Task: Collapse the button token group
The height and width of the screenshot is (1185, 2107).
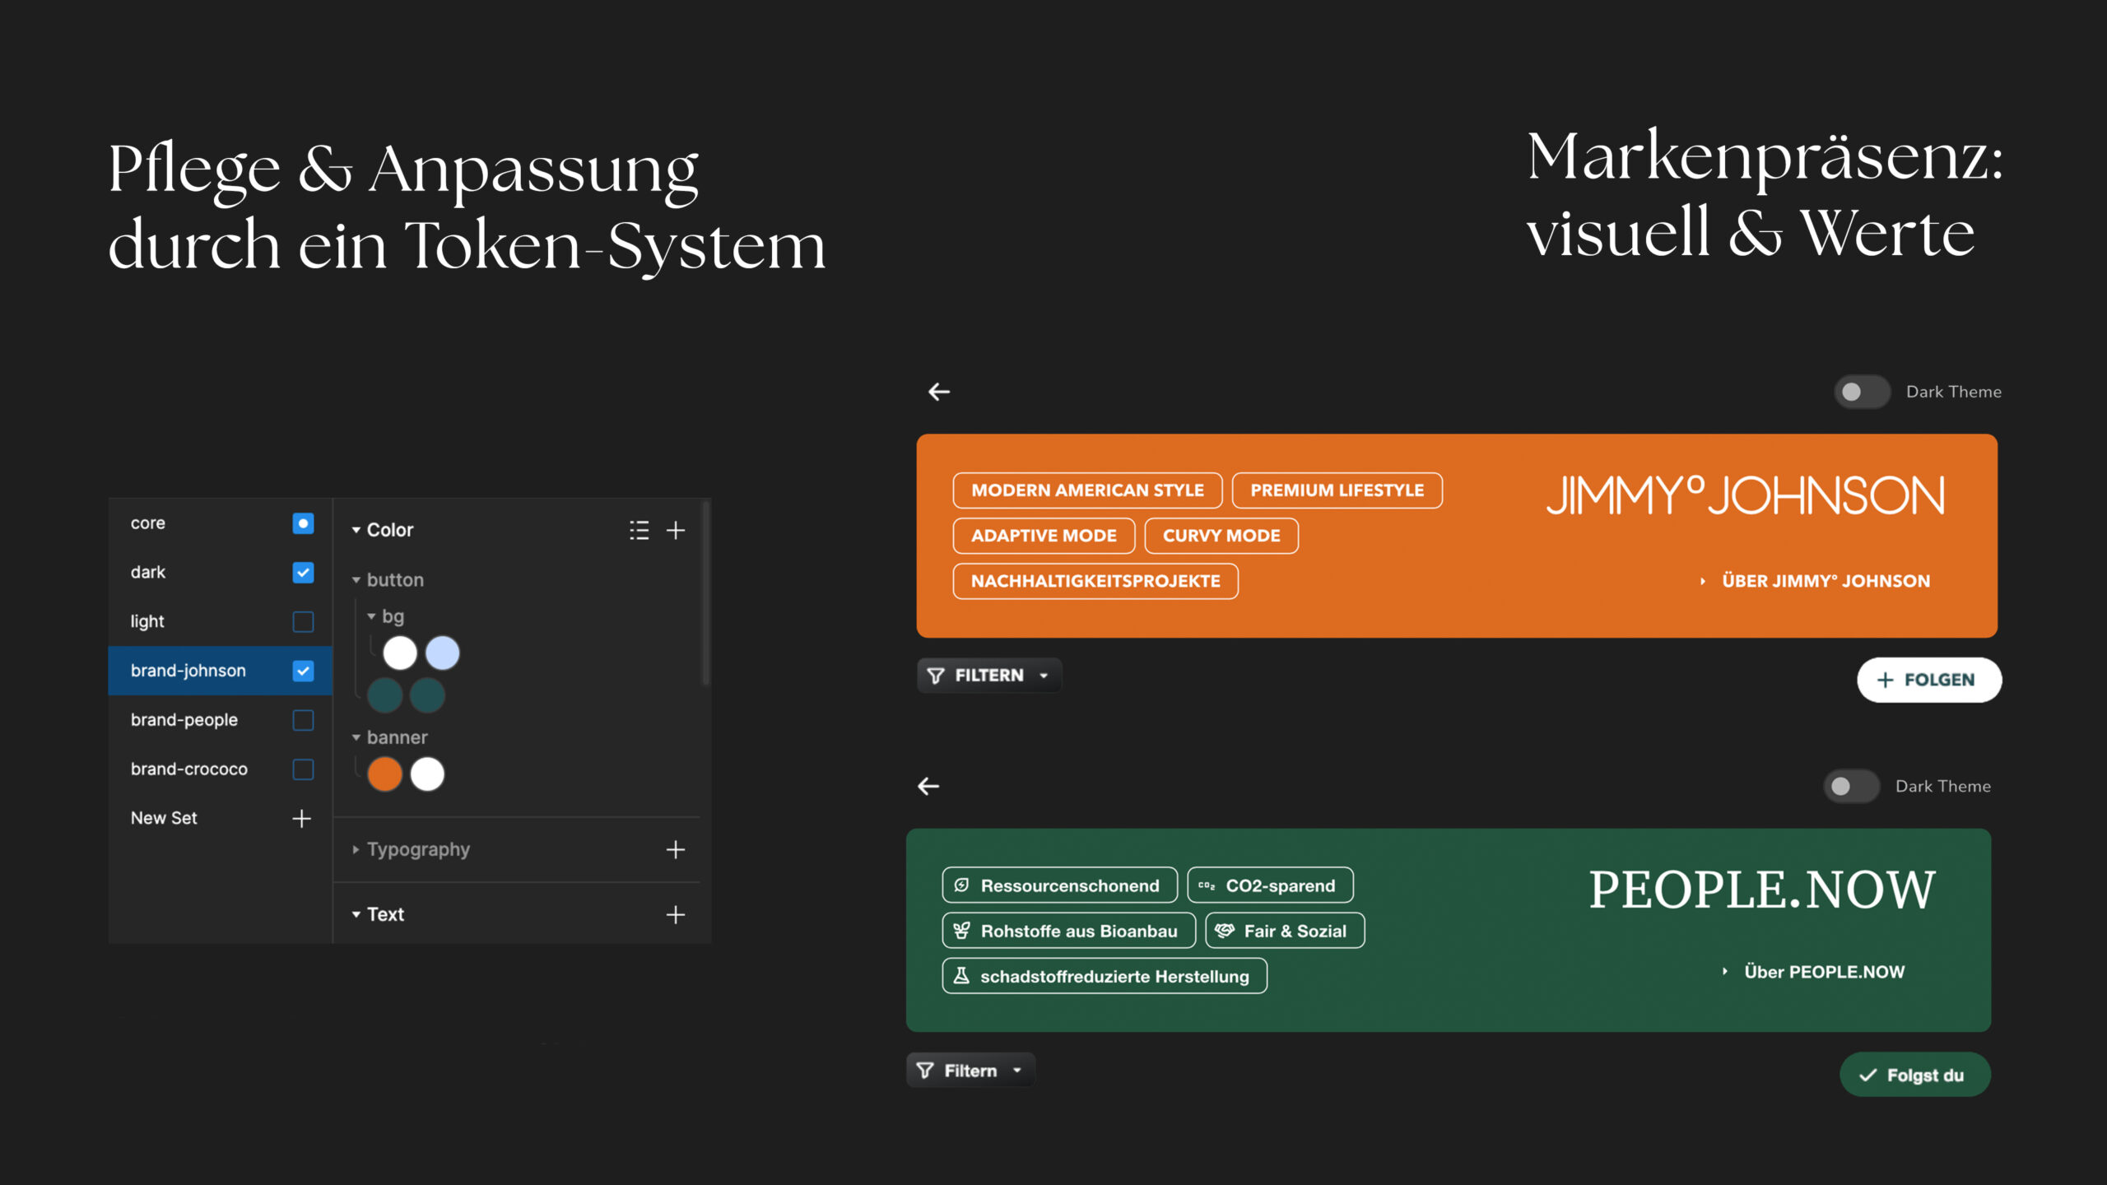Action: click(356, 580)
